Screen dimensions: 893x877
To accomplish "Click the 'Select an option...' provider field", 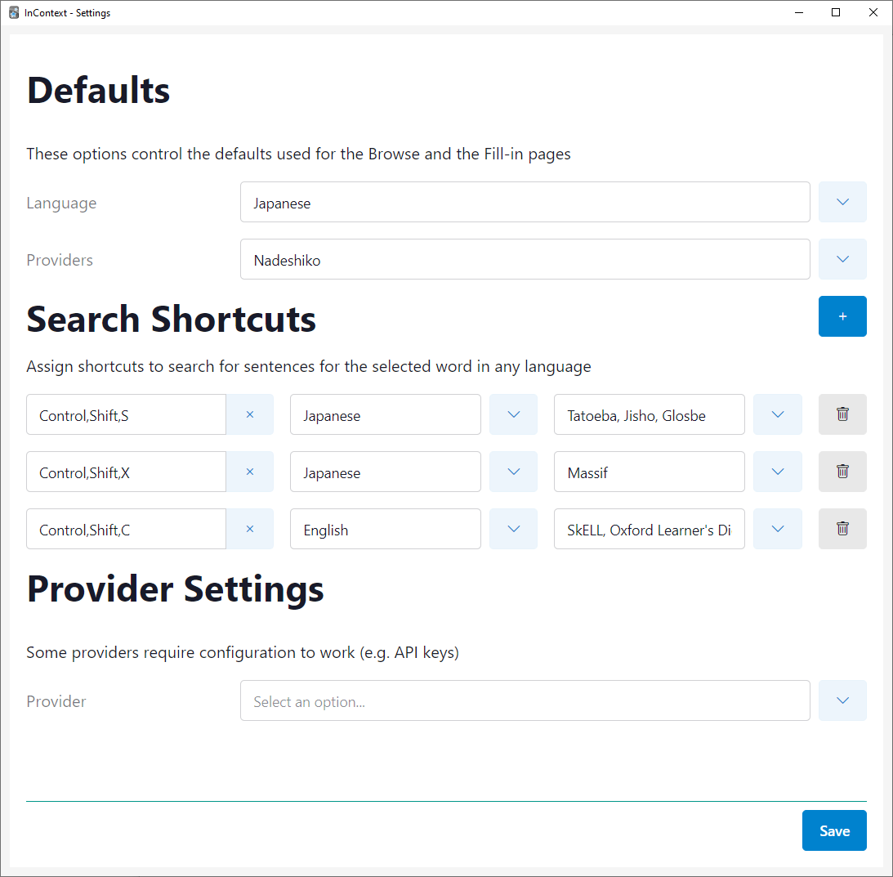I will click(x=525, y=700).
